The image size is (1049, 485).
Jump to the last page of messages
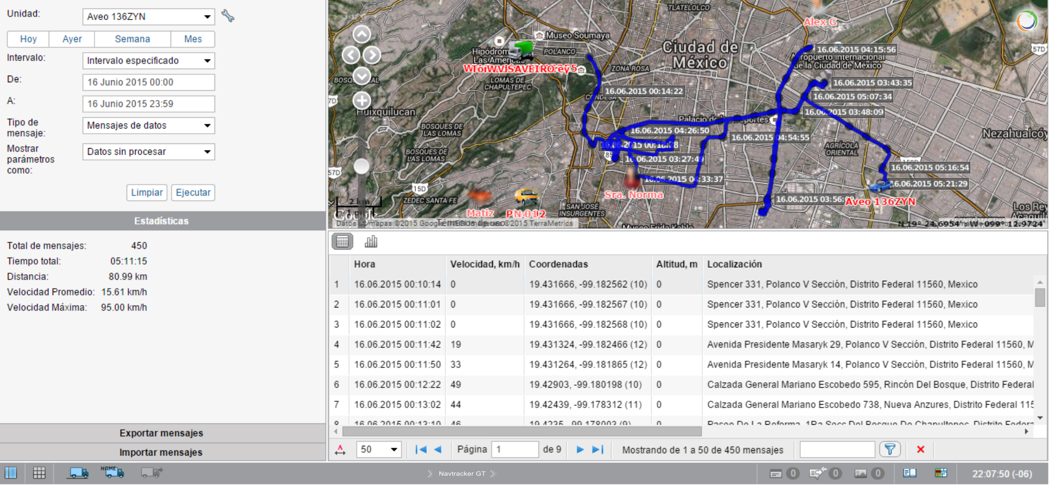tap(598, 449)
